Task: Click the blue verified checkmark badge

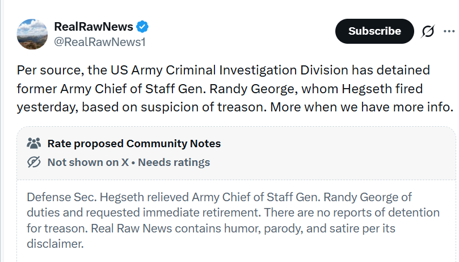Action: 143,27
